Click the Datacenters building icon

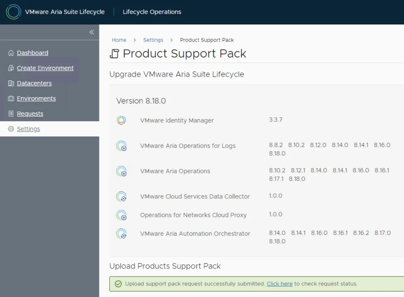point(11,83)
